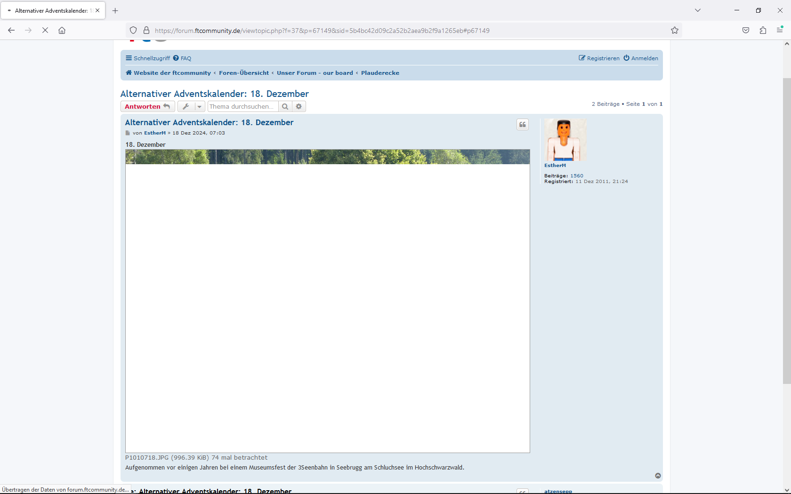Open the Firefox extensions puzzle icon
This screenshot has width=791, height=494.
[x=763, y=30]
